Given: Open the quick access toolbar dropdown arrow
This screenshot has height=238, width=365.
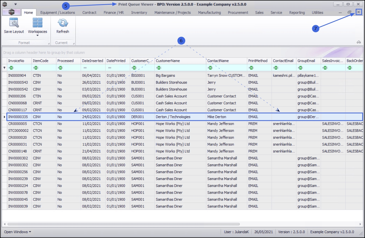Looking at the screenshot, I should tap(15, 4).
